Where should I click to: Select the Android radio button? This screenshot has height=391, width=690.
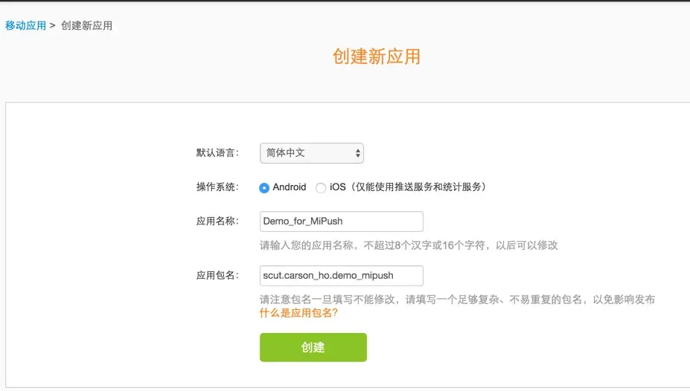(x=264, y=188)
